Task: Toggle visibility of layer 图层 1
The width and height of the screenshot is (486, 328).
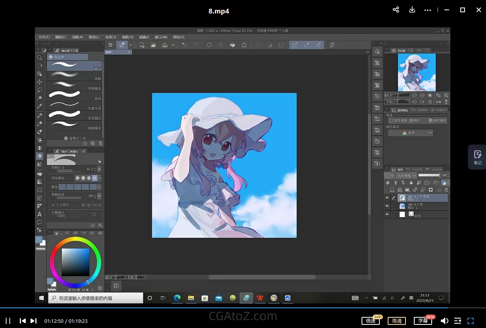Action: point(387,206)
